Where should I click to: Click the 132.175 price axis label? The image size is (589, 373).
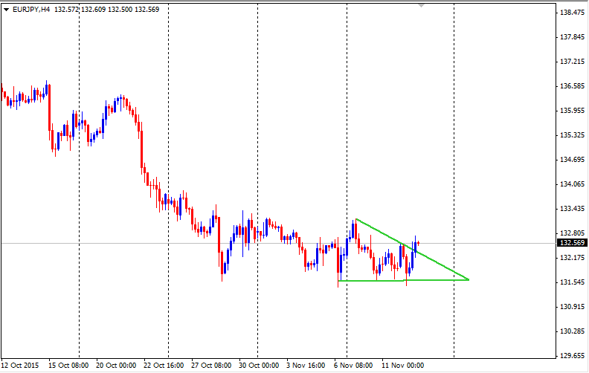coord(572,257)
